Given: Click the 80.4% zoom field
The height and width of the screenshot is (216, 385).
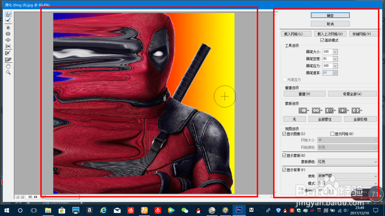Looking at the screenshot, I should (x=33, y=197).
